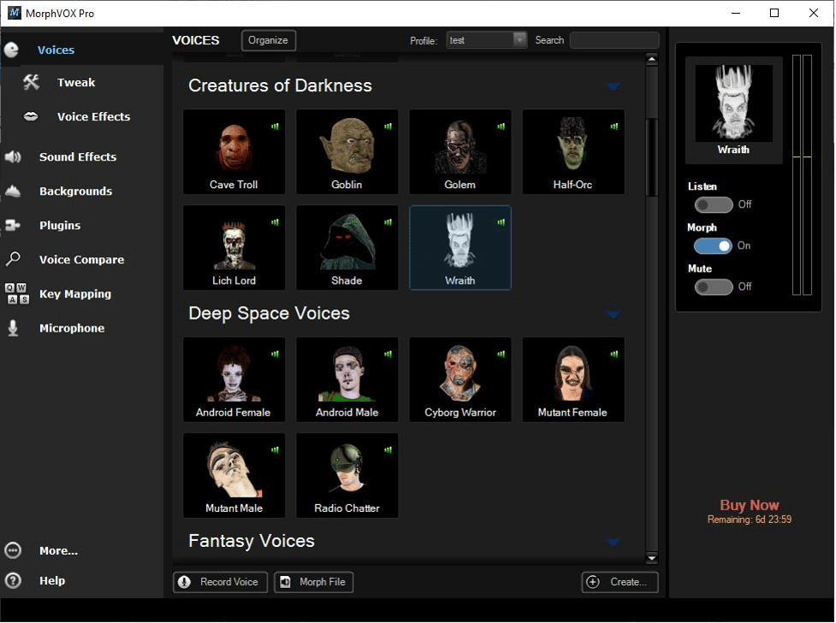Select the Goblin voice
The width and height of the screenshot is (836, 623).
point(347,151)
